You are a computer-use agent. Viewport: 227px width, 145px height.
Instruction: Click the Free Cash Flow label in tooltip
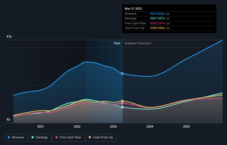(x=135, y=23)
